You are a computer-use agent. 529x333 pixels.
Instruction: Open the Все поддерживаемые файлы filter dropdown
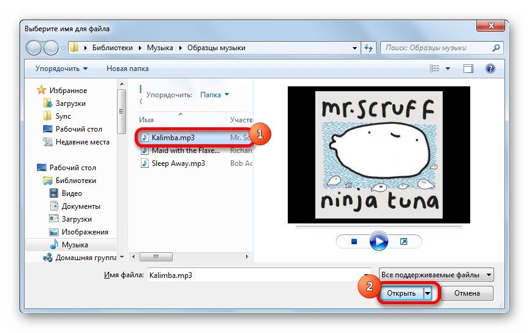point(436,275)
